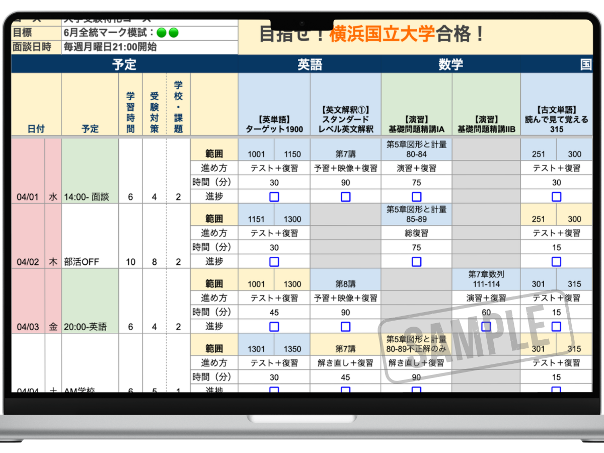Check the 04/04 英単語 progress checkbox

tap(273, 390)
